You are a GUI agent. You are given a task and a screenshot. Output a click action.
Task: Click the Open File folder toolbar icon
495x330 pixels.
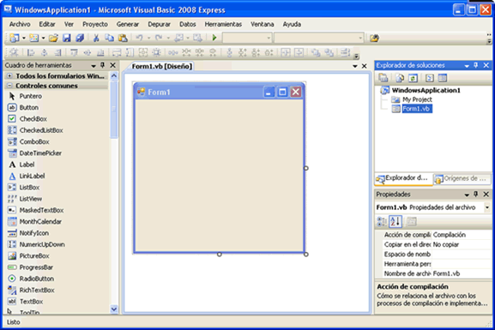(x=53, y=39)
